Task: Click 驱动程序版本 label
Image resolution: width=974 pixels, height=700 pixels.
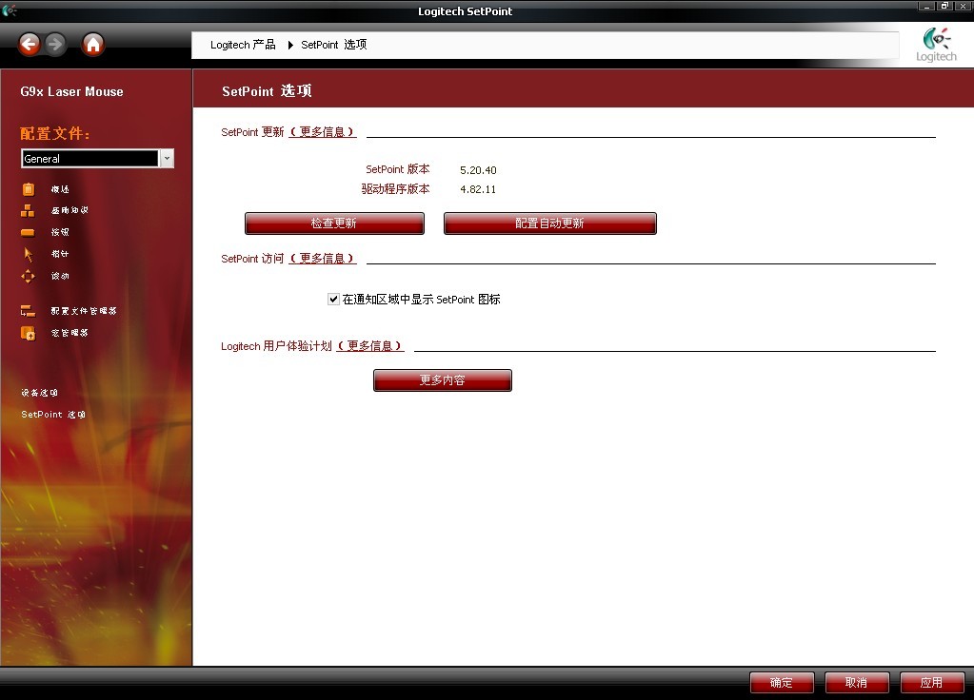Action: pos(395,188)
